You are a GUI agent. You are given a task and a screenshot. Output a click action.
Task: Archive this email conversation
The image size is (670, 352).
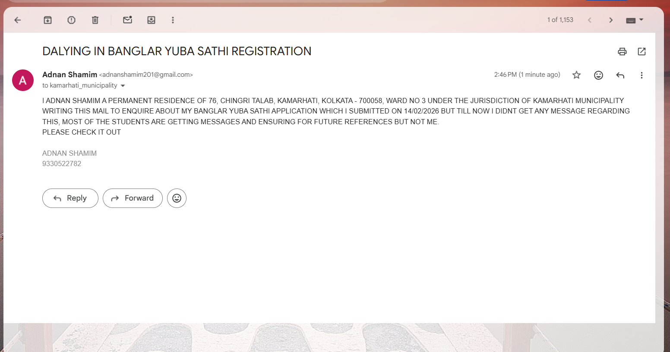pos(47,20)
